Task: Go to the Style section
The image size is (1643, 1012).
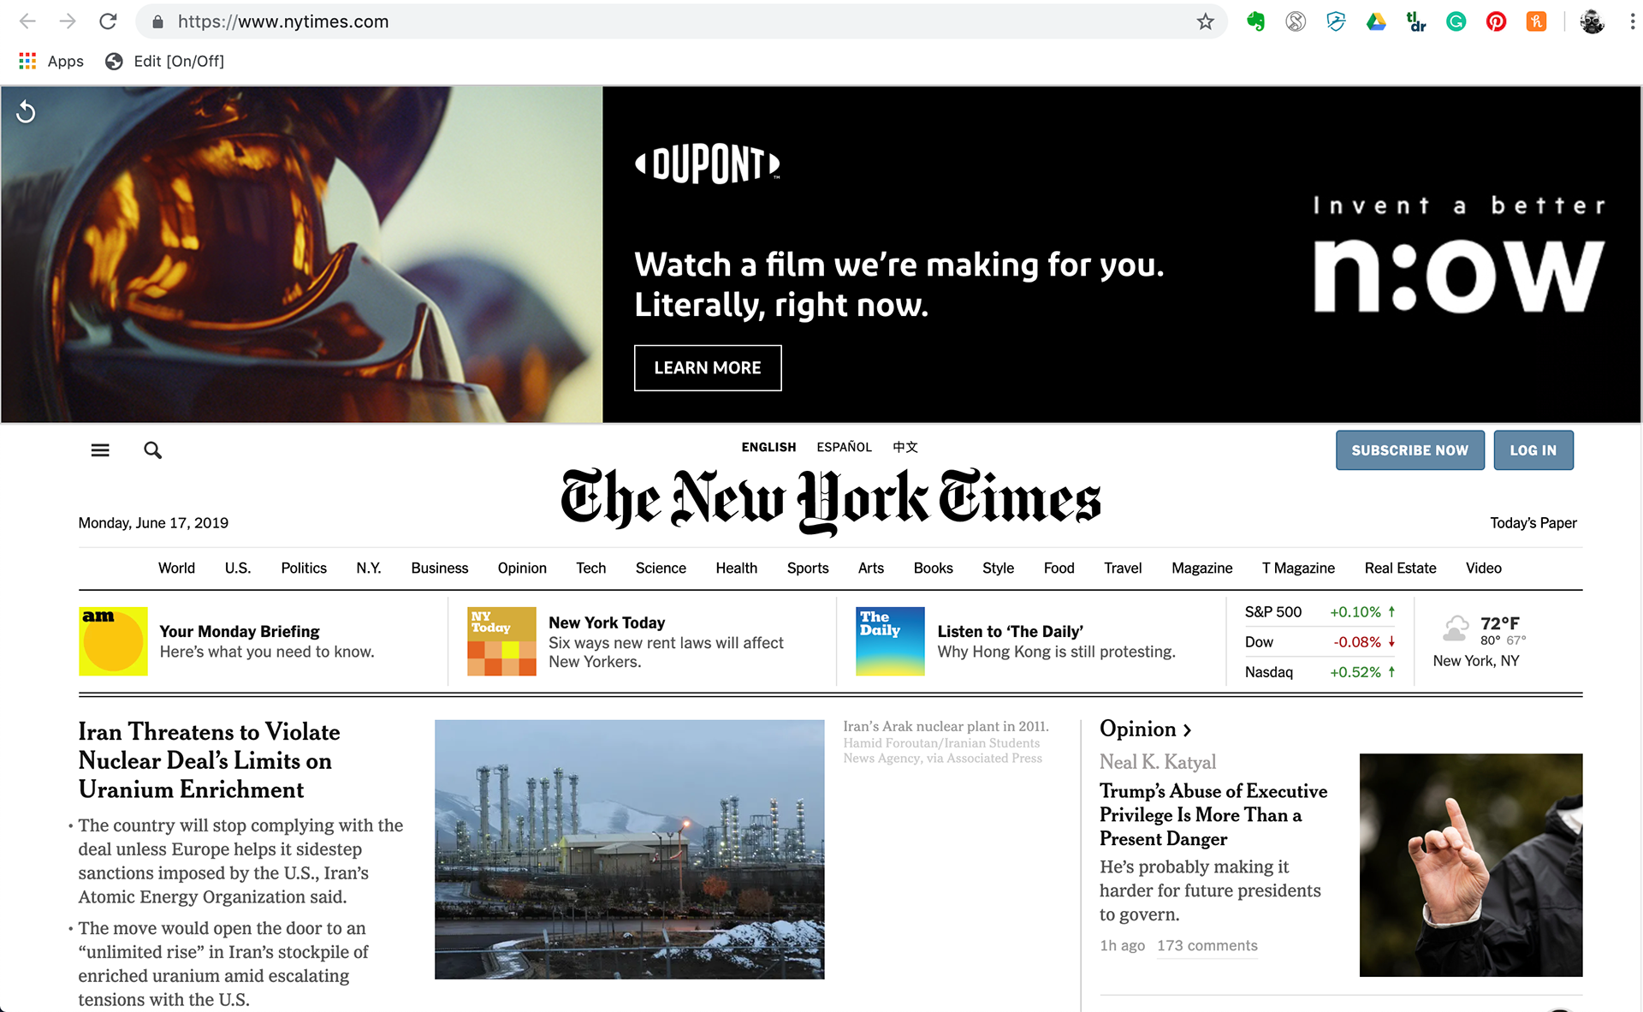Action: [x=998, y=569]
